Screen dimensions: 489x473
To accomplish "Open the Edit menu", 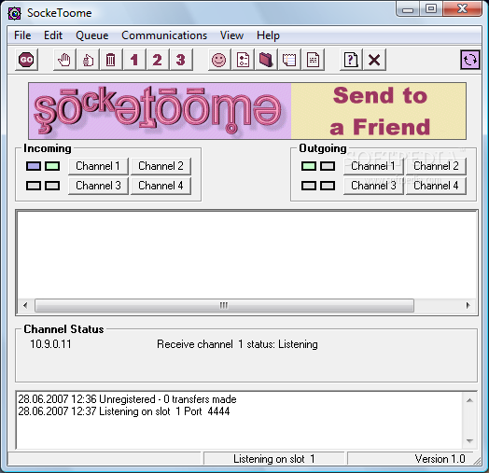I will [x=53, y=35].
